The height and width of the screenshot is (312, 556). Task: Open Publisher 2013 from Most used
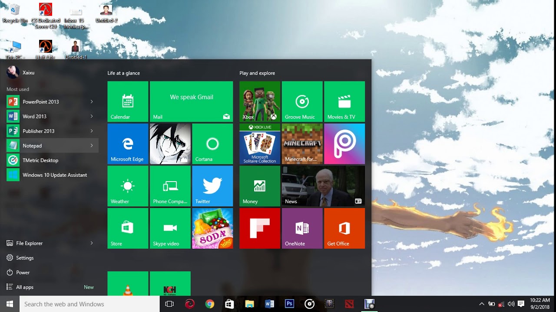click(53, 131)
